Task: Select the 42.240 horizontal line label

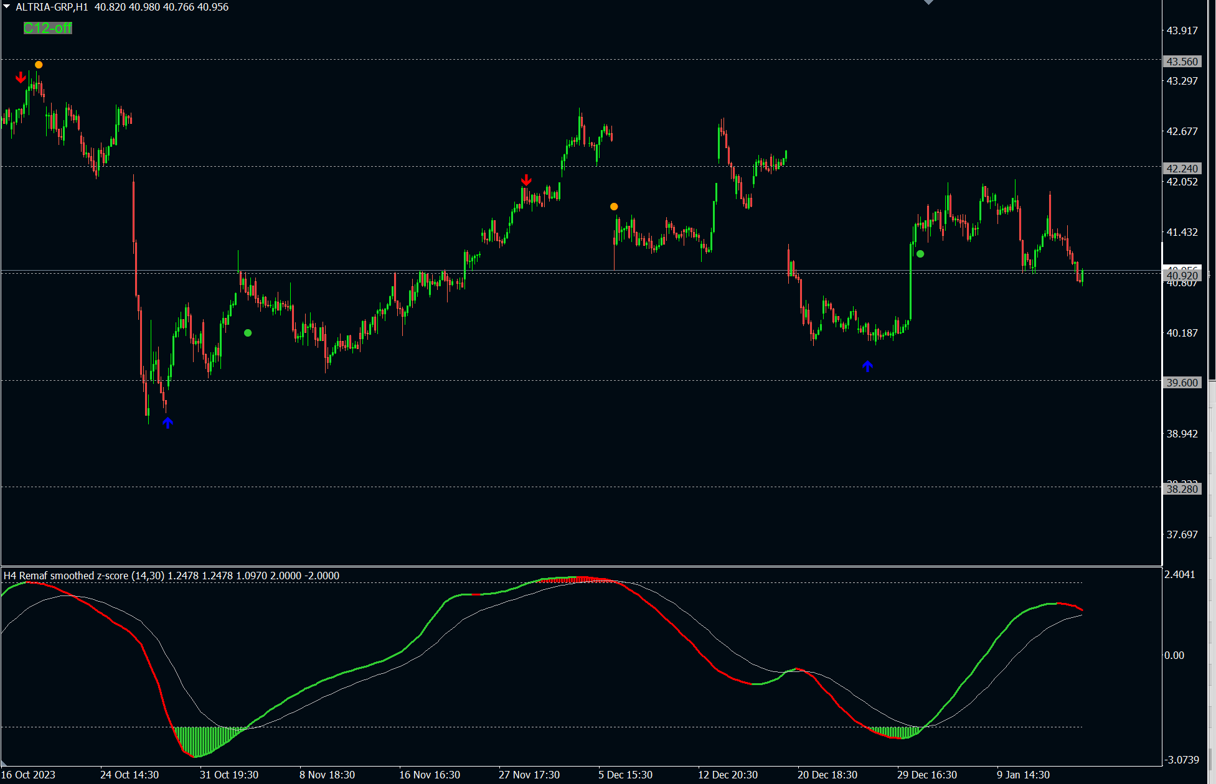Action: pyautogui.click(x=1181, y=169)
